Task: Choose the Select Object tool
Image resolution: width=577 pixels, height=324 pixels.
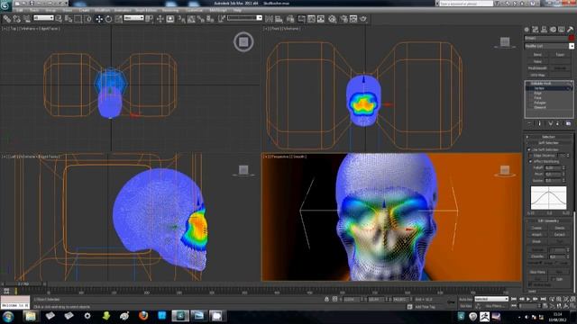Action: click(x=59, y=19)
